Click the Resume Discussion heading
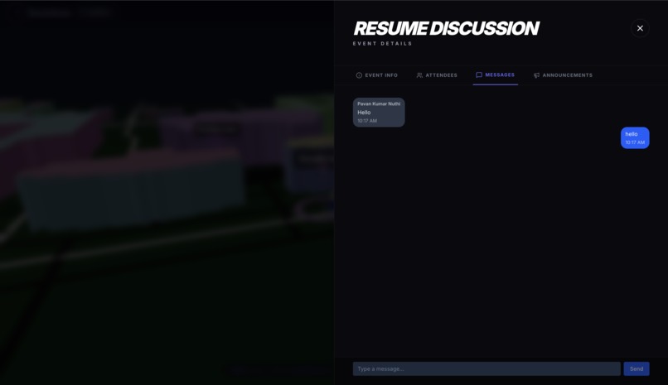668x385 pixels. (446, 28)
